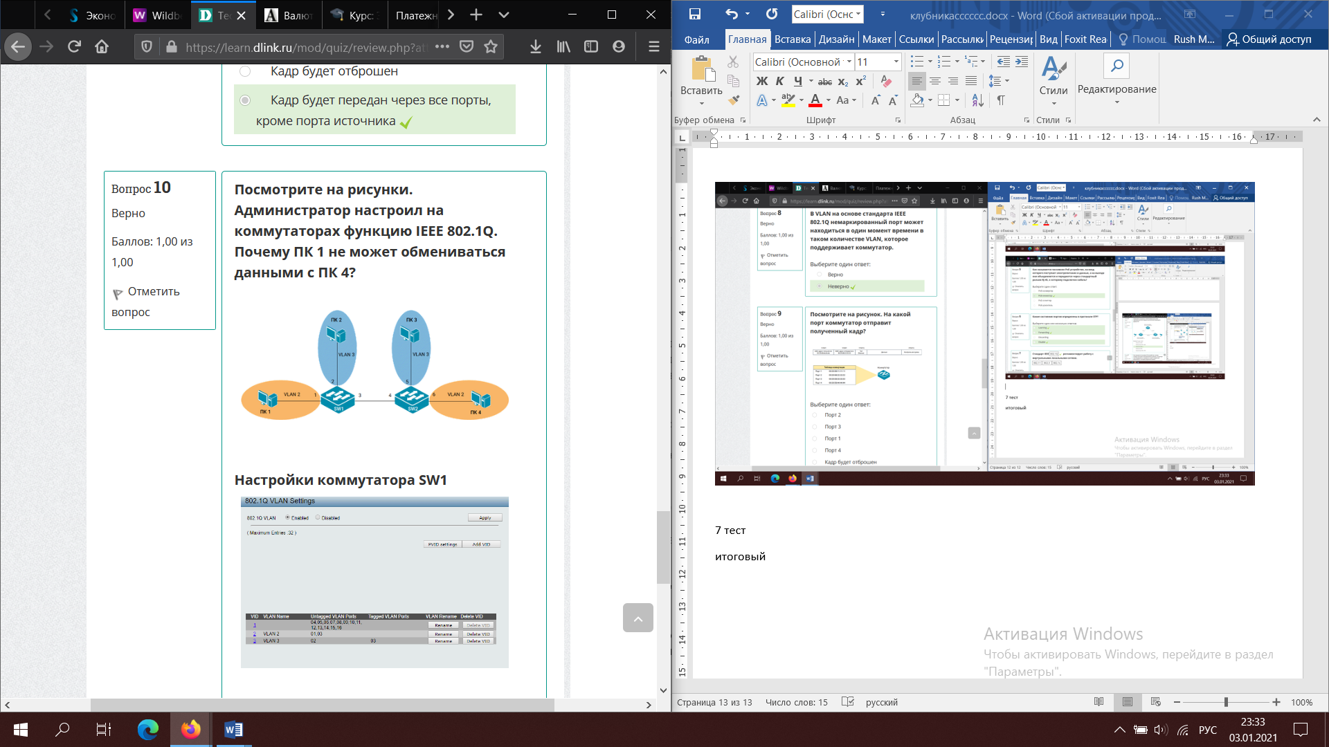Switch to the Дизайн ribbon tab
1329x747 pixels.
[836, 39]
